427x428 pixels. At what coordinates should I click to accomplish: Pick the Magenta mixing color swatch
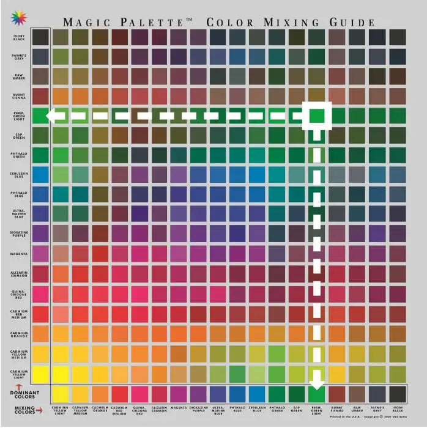click(179, 394)
